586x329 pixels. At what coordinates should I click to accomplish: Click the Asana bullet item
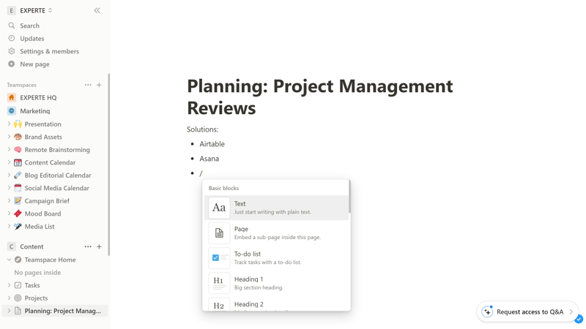coord(209,159)
